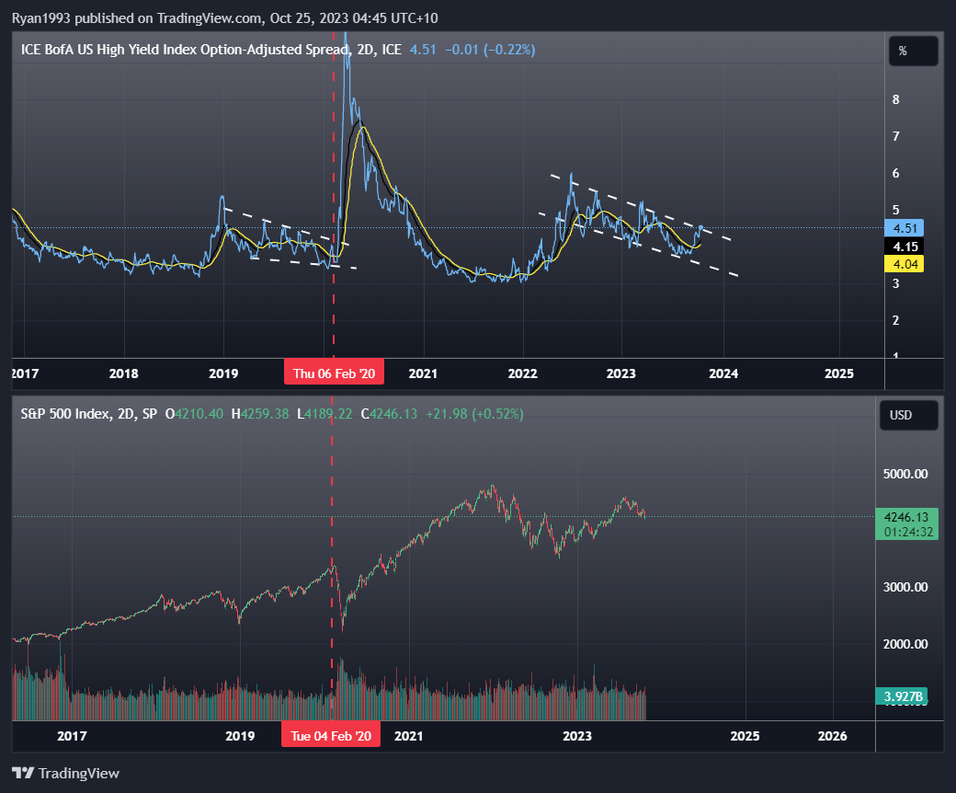Click the 2025 label on the top time axis
Image resolution: width=956 pixels, height=793 pixels.
(839, 374)
